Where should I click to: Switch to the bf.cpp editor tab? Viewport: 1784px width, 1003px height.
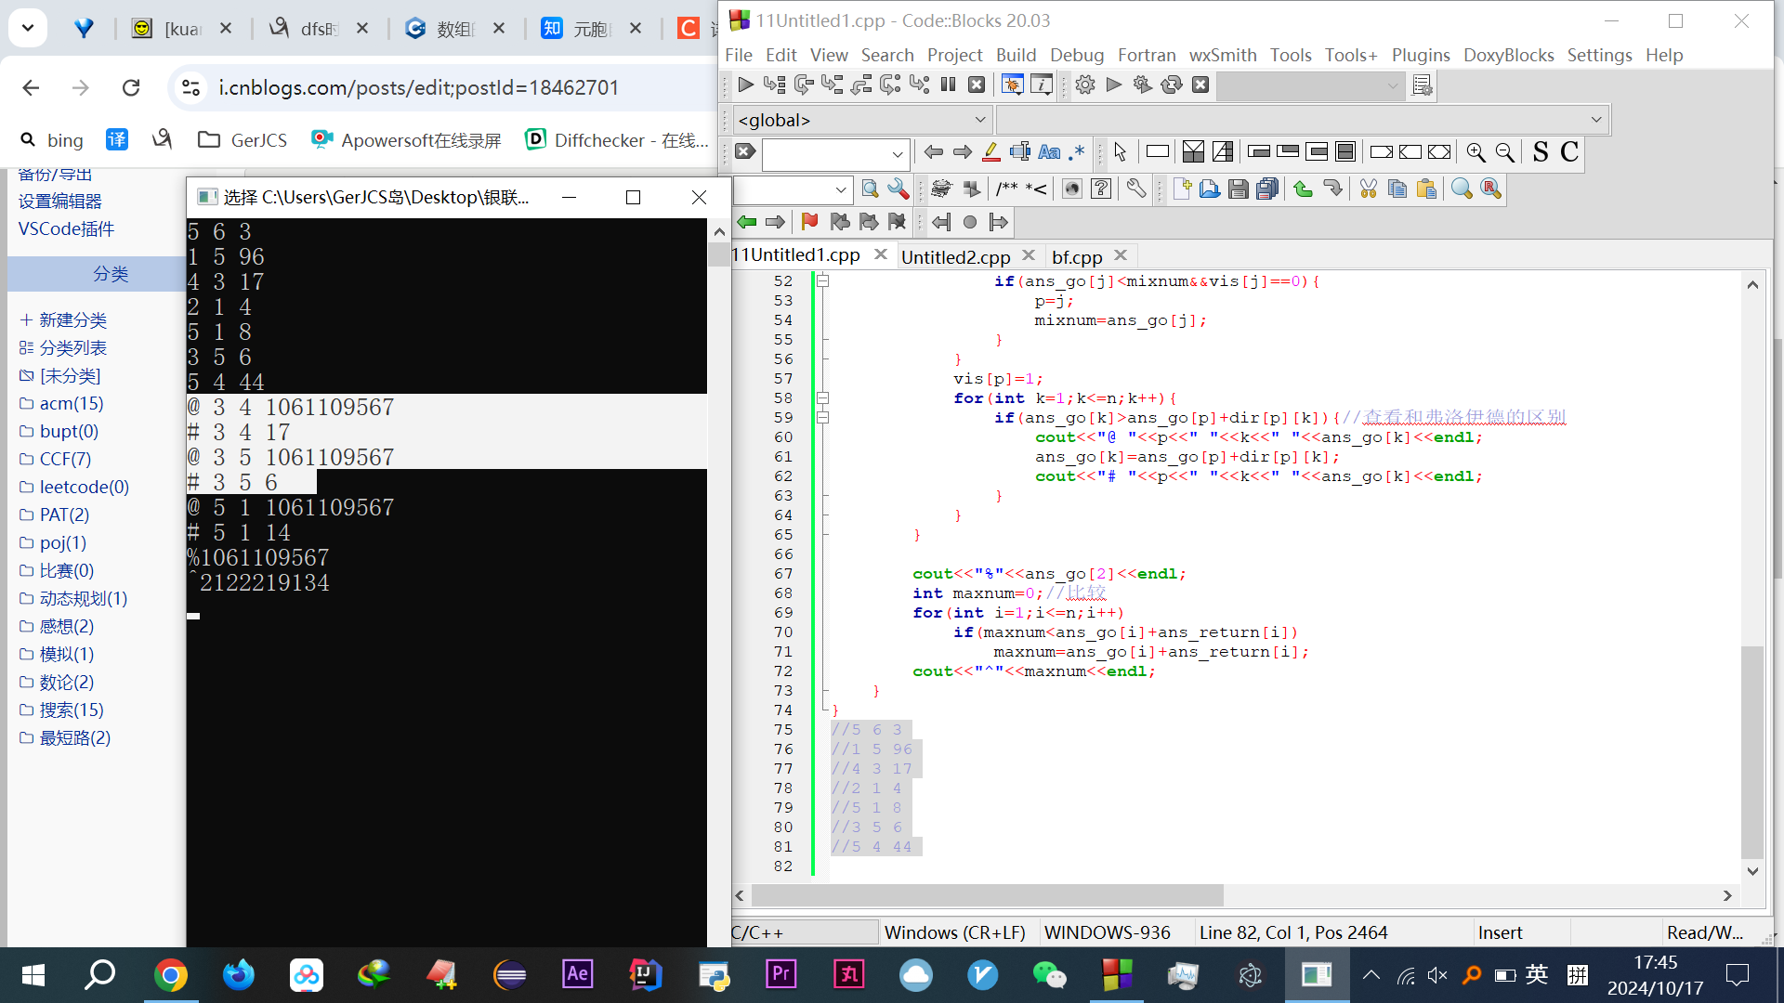click(1076, 256)
